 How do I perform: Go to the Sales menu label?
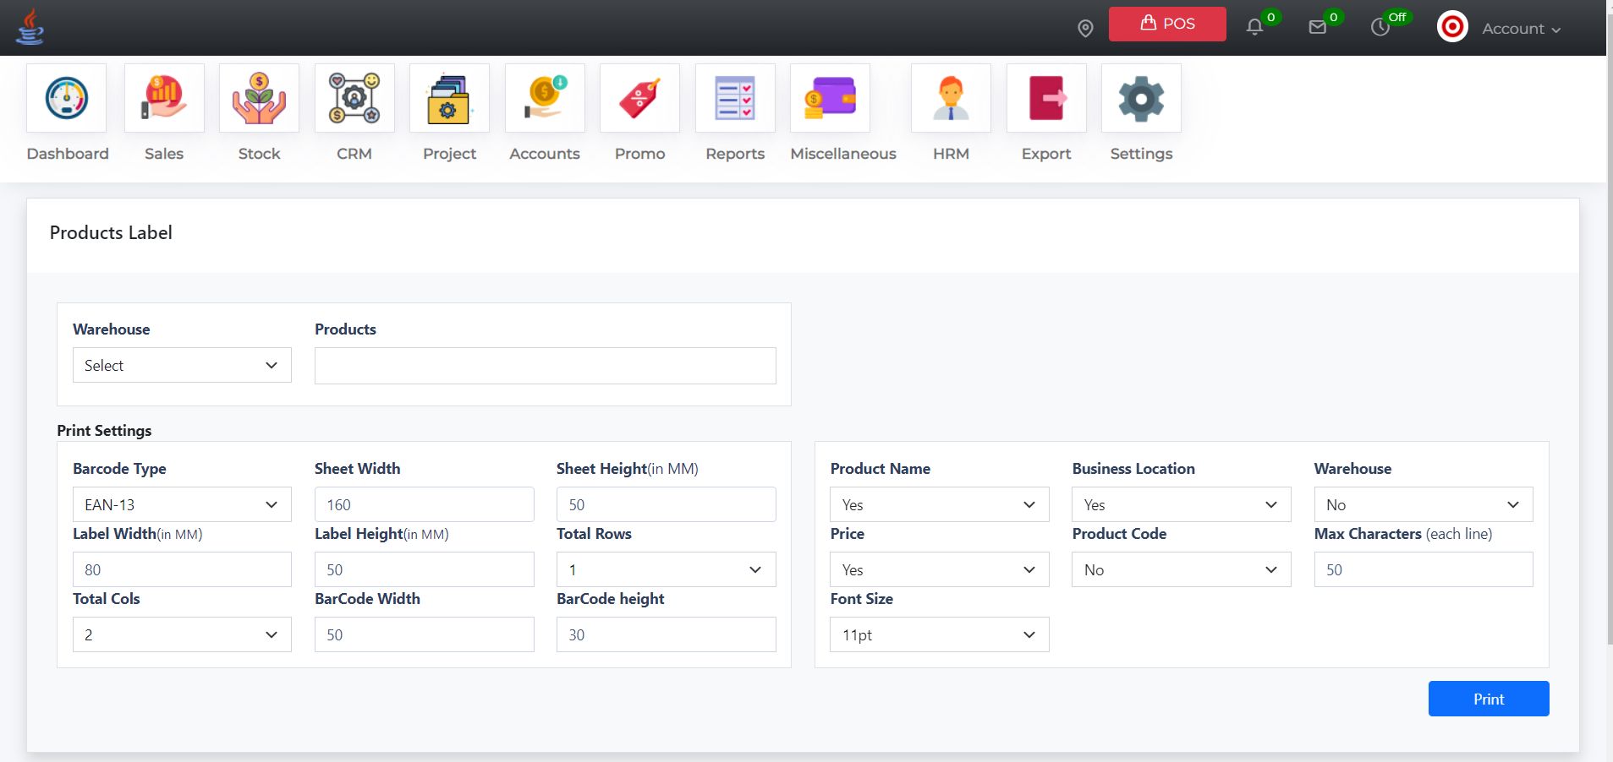[164, 154]
